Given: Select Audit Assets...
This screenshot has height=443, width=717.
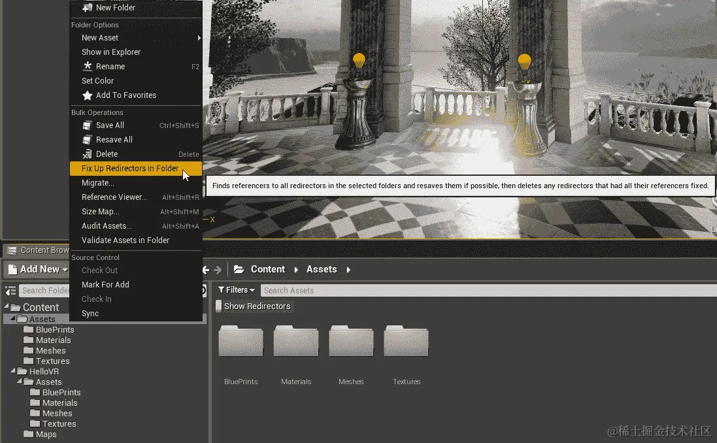Looking at the screenshot, I should click(136, 226).
